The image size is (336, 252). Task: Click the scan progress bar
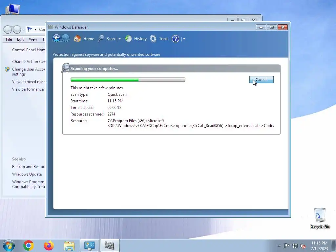pos(128,80)
